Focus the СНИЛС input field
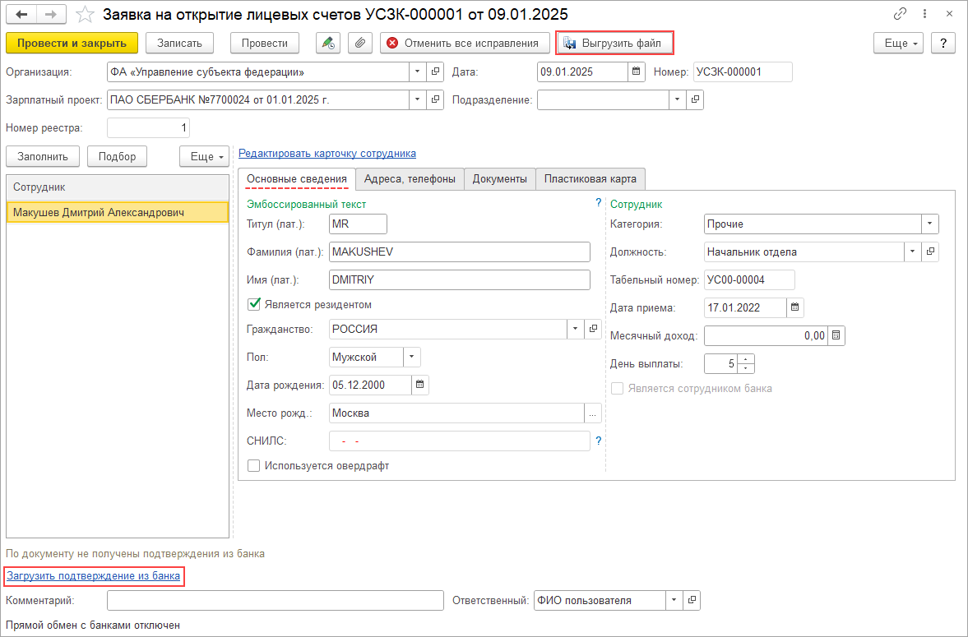 point(460,441)
